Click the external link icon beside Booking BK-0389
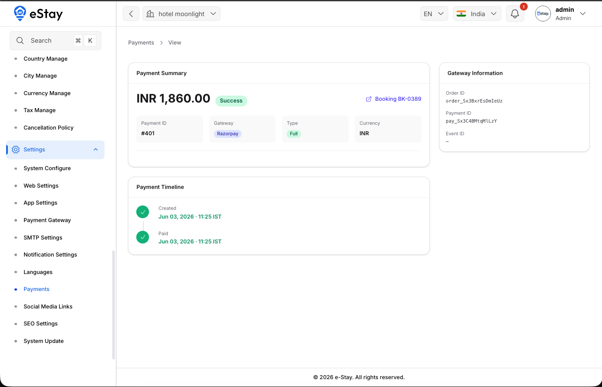This screenshot has width=602, height=387. tap(369, 99)
